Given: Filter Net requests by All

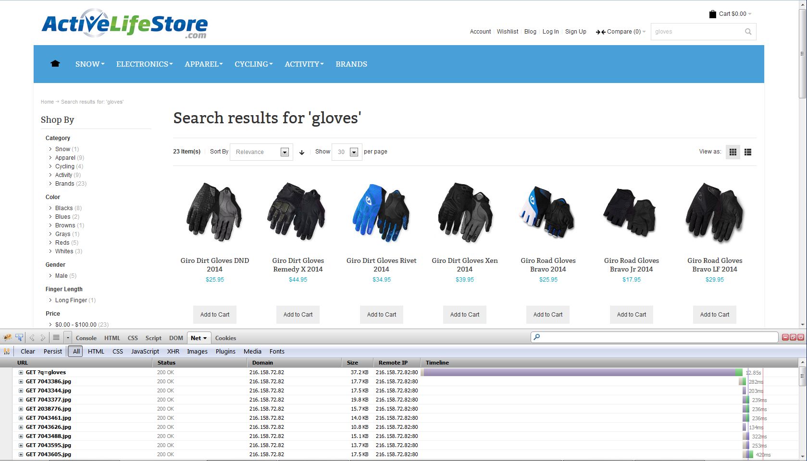Looking at the screenshot, I should tap(76, 351).
